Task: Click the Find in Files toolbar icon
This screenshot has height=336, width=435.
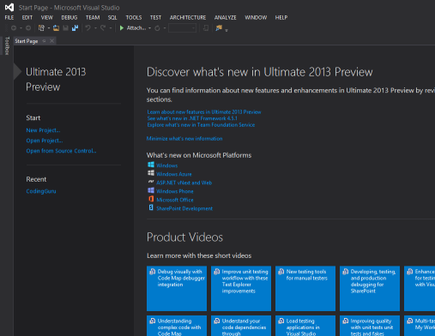Action: point(219,28)
